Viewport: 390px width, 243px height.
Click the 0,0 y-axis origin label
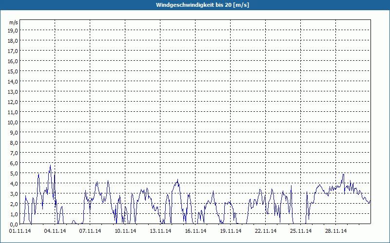point(13,224)
